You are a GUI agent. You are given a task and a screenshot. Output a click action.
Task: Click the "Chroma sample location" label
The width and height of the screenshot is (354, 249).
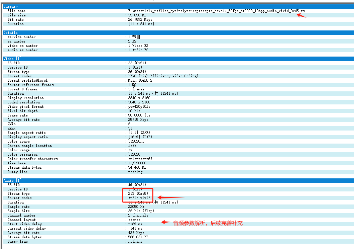pos(30,146)
